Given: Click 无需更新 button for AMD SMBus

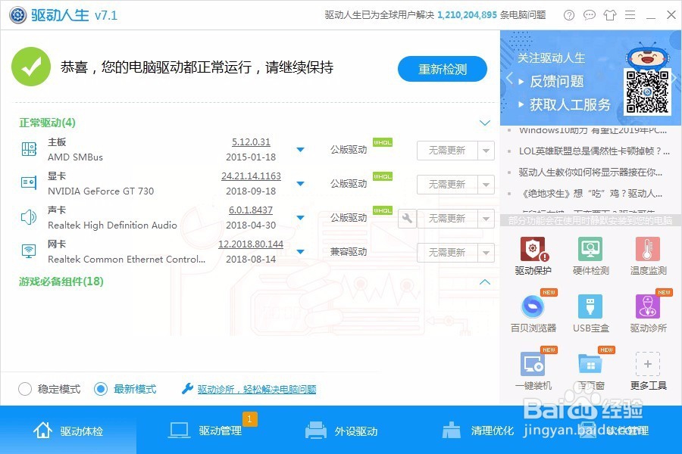Looking at the screenshot, I should (x=447, y=151).
